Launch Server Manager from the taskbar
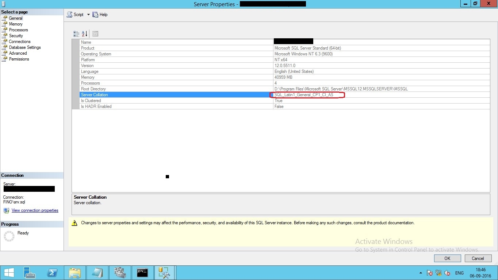The height and width of the screenshot is (280, 498). pos(29,273)
